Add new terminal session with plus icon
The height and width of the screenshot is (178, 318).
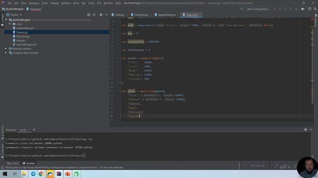tap(34, 130)
